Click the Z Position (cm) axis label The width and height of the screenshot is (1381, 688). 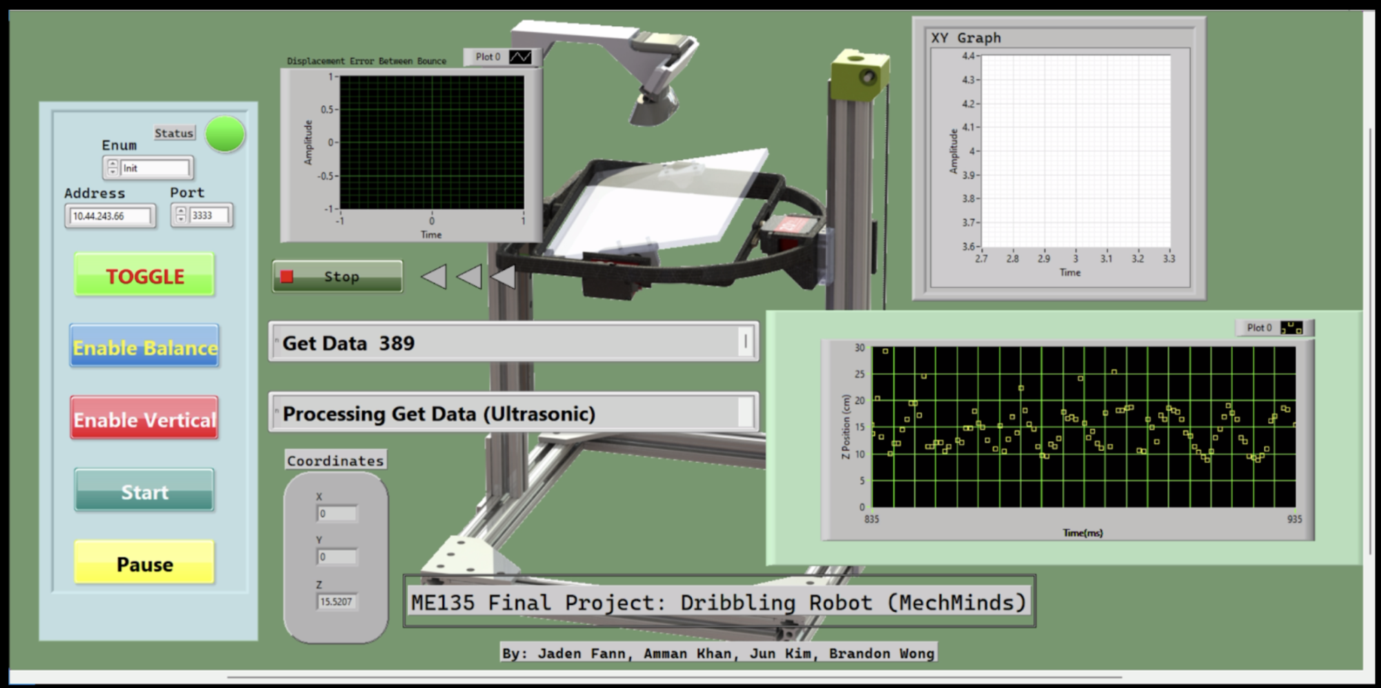(846, 427)
